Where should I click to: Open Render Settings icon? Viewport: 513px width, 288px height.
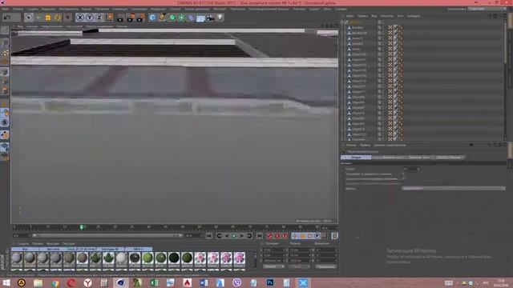click(141, 18)
